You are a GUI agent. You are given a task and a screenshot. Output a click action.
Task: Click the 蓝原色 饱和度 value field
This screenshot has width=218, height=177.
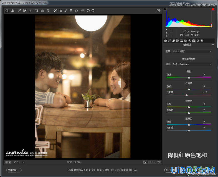[207, 127]
